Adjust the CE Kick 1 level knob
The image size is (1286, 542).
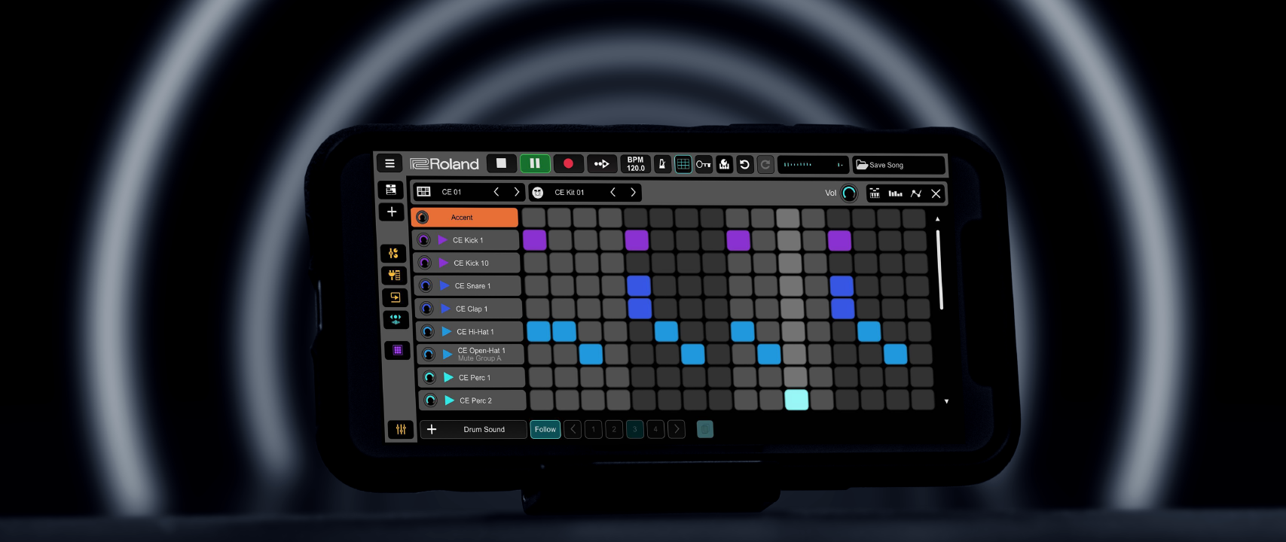[x=423, y=240]
